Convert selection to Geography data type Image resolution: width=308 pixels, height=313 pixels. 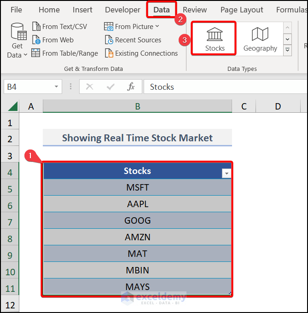[260, 39]
